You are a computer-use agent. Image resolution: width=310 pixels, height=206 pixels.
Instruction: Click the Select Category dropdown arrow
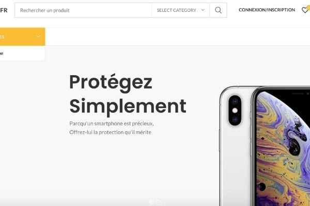point(203,10)
